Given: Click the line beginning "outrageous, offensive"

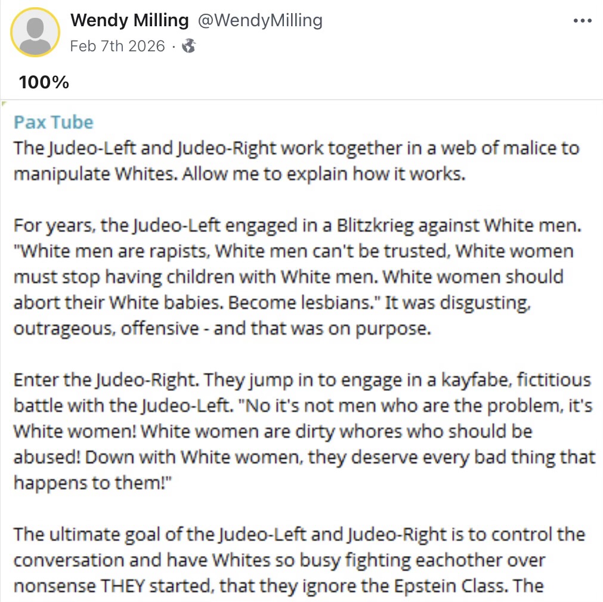Looking at the screenshot, I should tap(222, 329).
